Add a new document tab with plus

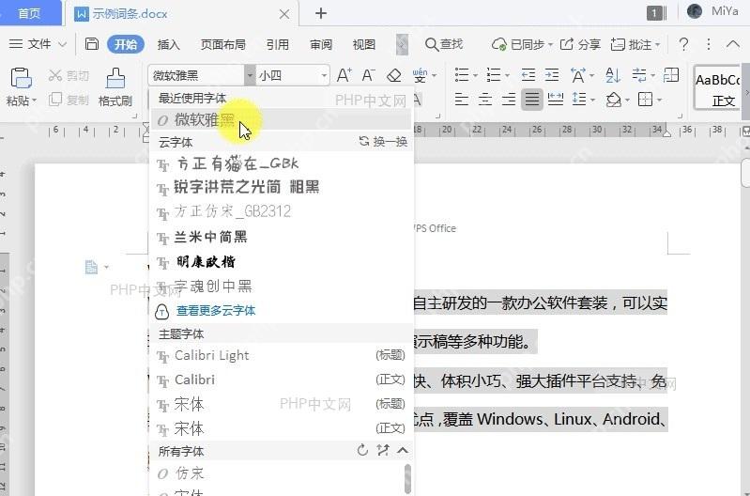(321, 13)
